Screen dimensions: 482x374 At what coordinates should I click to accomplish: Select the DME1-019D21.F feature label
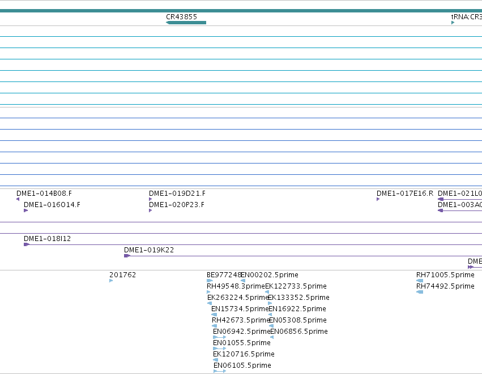pos(177,194)
